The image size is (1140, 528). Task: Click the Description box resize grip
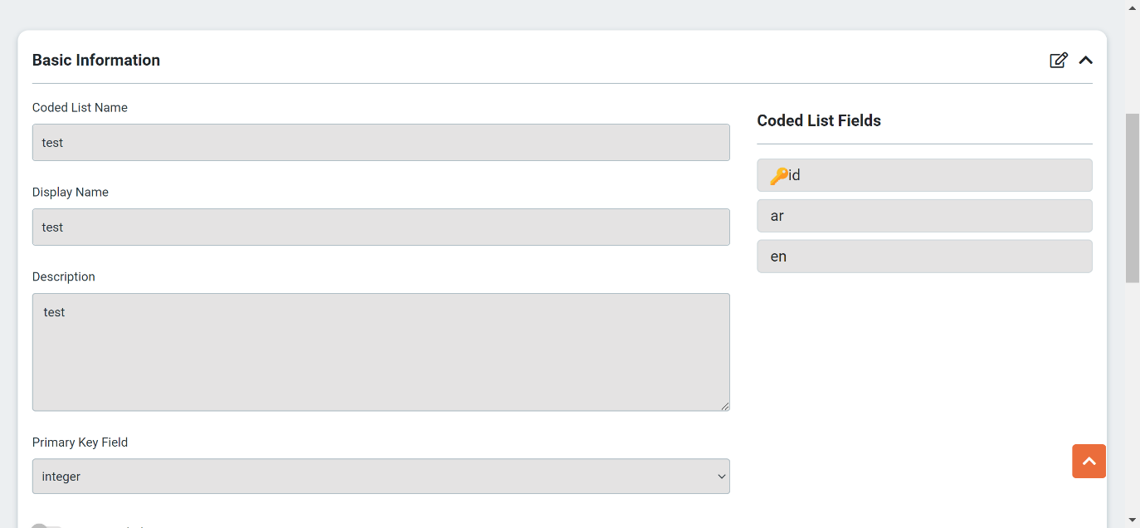[x=725, y=406]
